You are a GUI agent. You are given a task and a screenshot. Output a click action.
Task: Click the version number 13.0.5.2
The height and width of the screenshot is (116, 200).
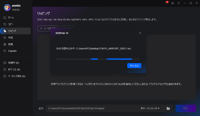16,10
